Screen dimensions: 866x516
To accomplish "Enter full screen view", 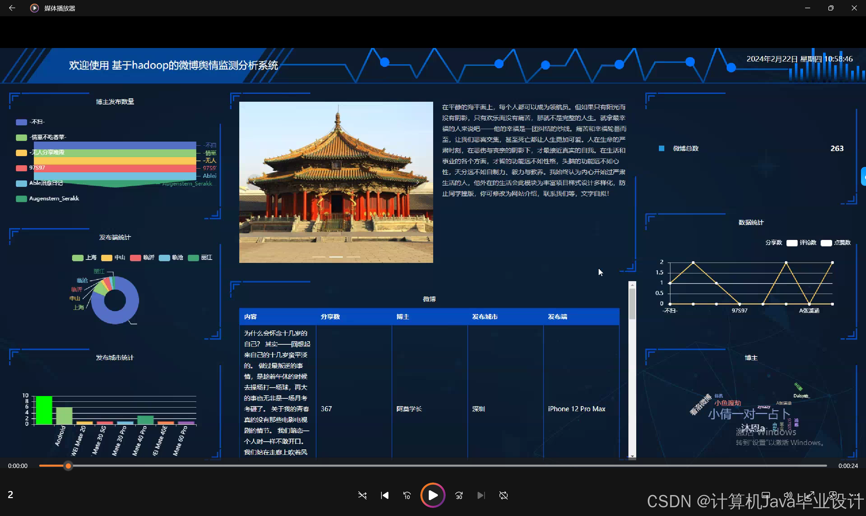I will tap(810, 495).
